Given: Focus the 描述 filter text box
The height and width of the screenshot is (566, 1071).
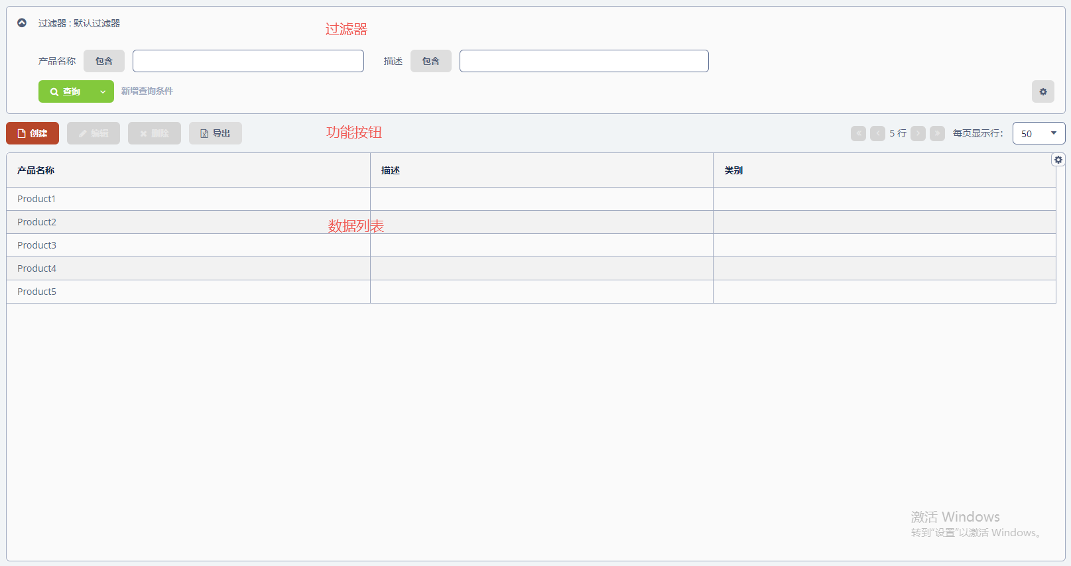Looking at the screenshot, I should click(584, 61).
